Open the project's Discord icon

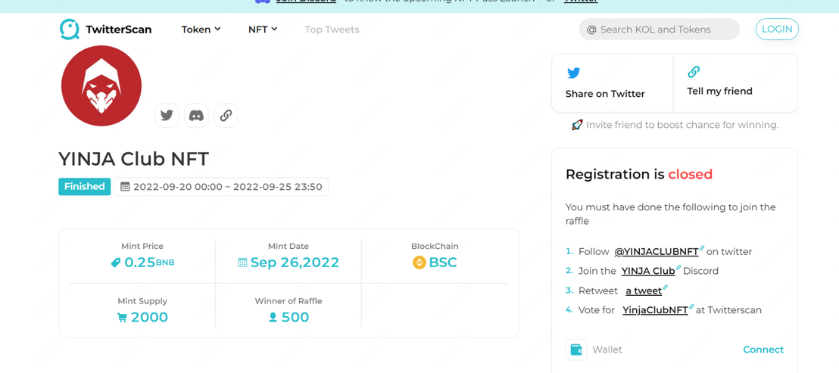[196, 116]
